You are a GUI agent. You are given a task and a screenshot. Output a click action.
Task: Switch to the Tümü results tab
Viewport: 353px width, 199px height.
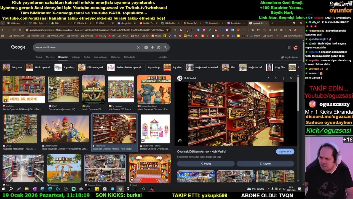(39, 57)
